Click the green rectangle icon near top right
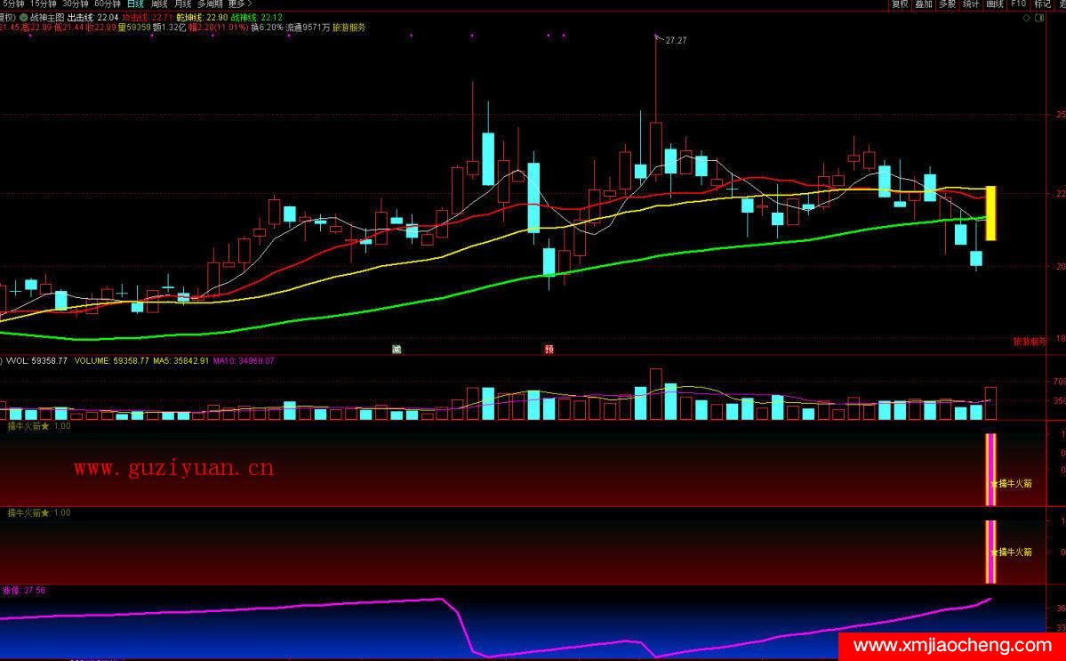This screenshot has height=661, width=1066. tap(1039, 17)
